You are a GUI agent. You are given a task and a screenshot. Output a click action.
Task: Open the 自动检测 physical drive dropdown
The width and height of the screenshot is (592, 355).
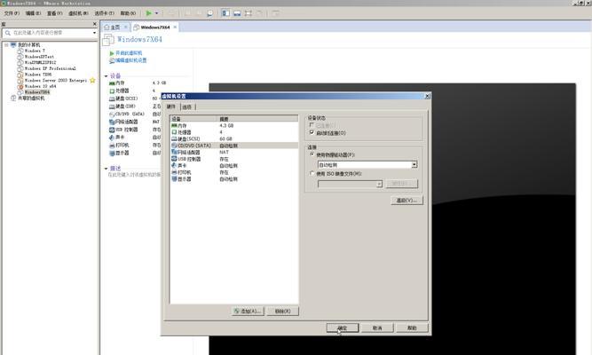point(414,165)
